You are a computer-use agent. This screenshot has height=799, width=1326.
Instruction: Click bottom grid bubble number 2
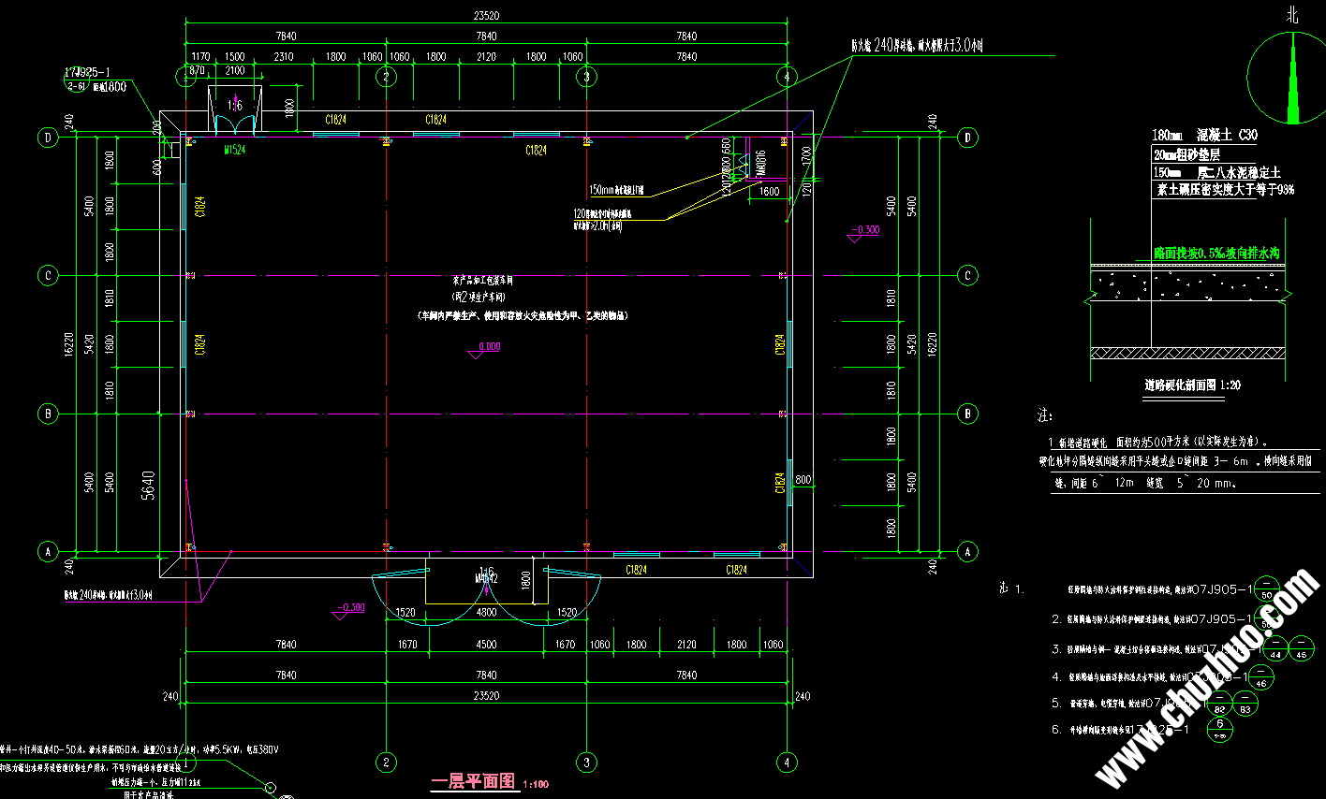[386, 762]
